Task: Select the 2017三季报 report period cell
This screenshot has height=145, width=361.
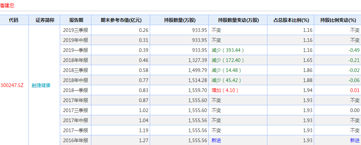Action: point(76,110)
